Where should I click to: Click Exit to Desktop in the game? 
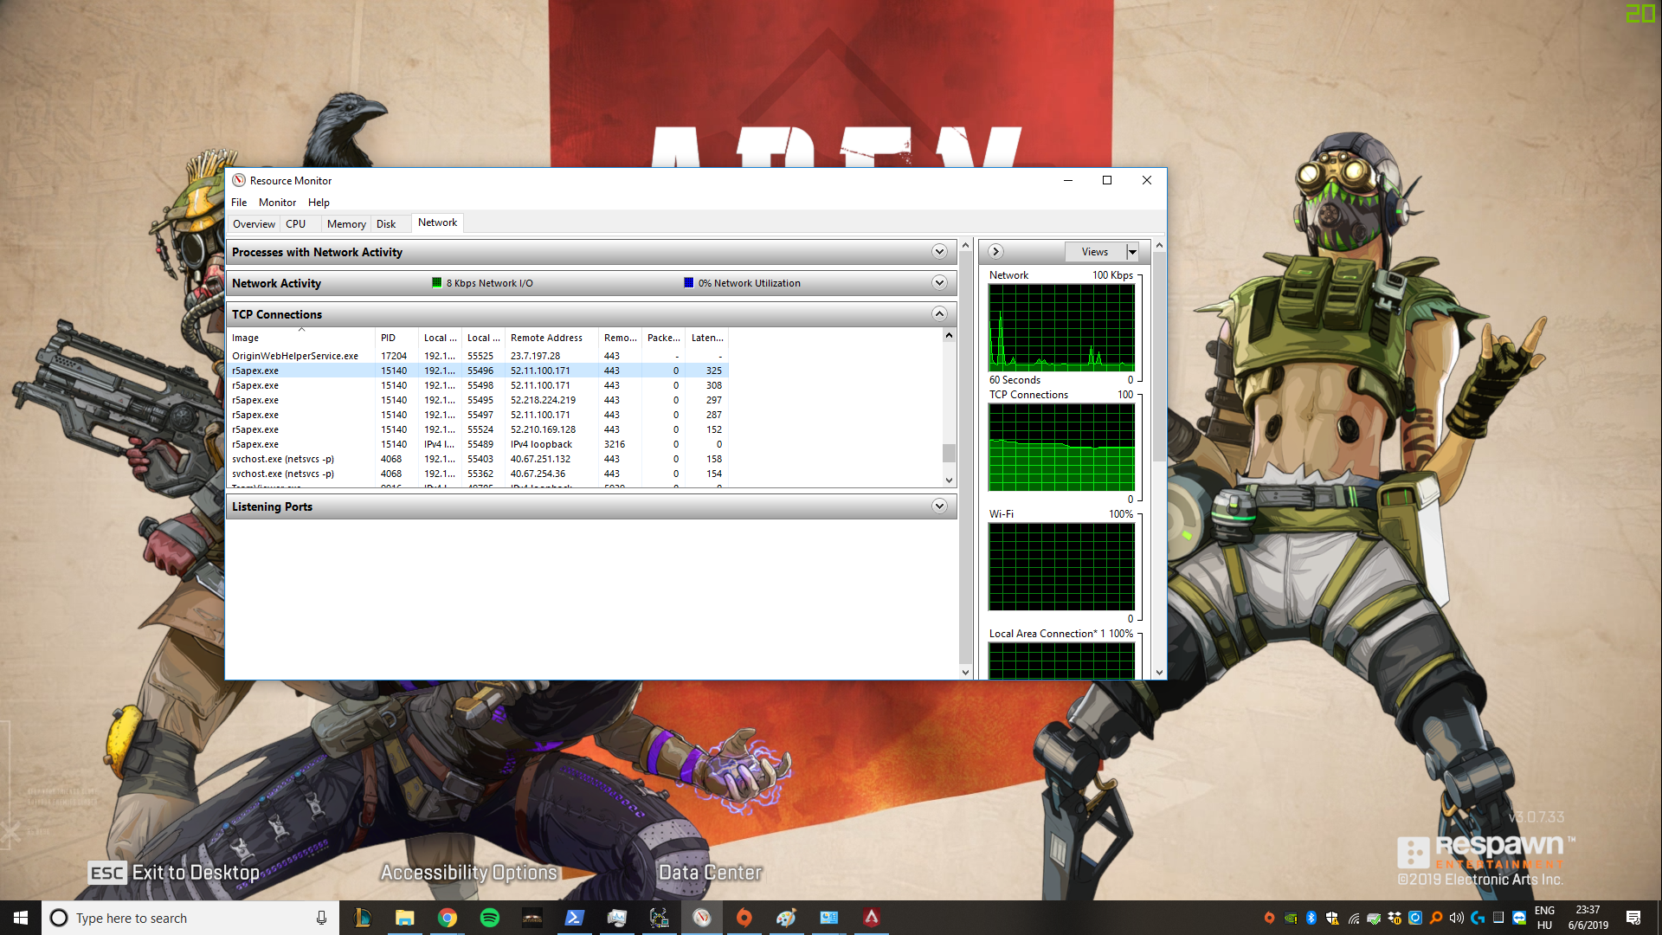point(174,873)
